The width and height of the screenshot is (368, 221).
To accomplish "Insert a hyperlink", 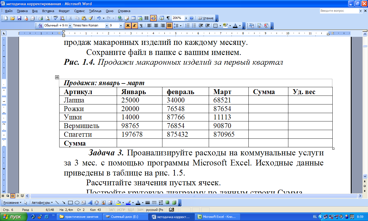I will [120, 18].
